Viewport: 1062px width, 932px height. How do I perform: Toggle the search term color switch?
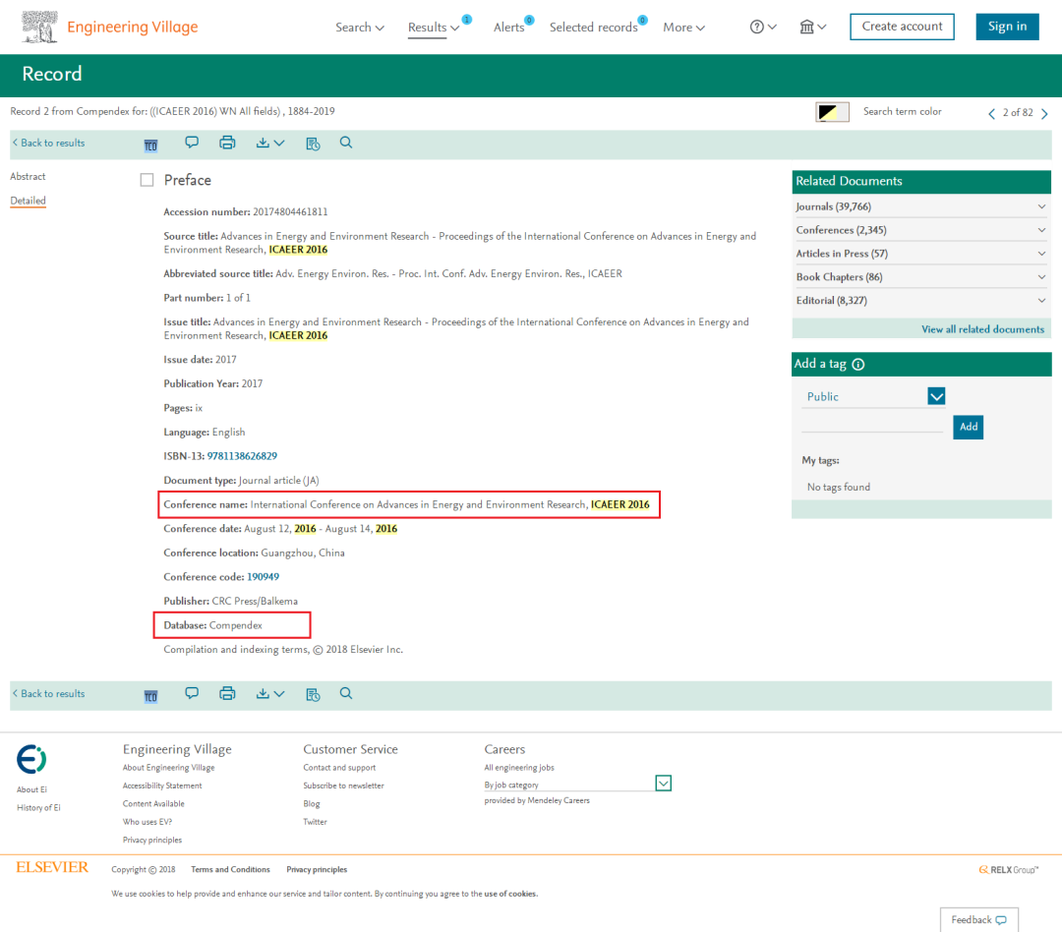(x=833, y=112)
